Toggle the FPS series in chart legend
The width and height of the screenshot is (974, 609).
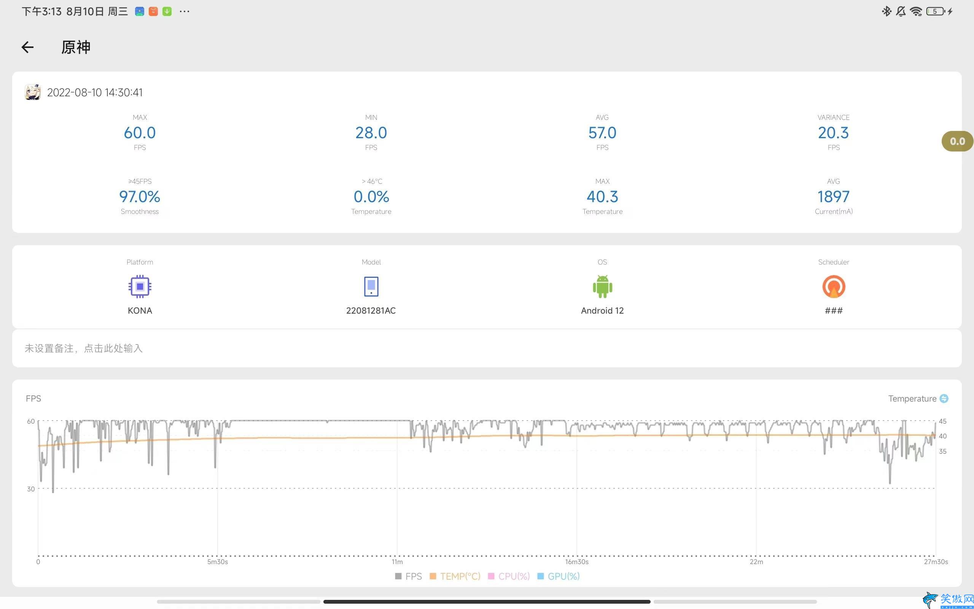[409, 576]
